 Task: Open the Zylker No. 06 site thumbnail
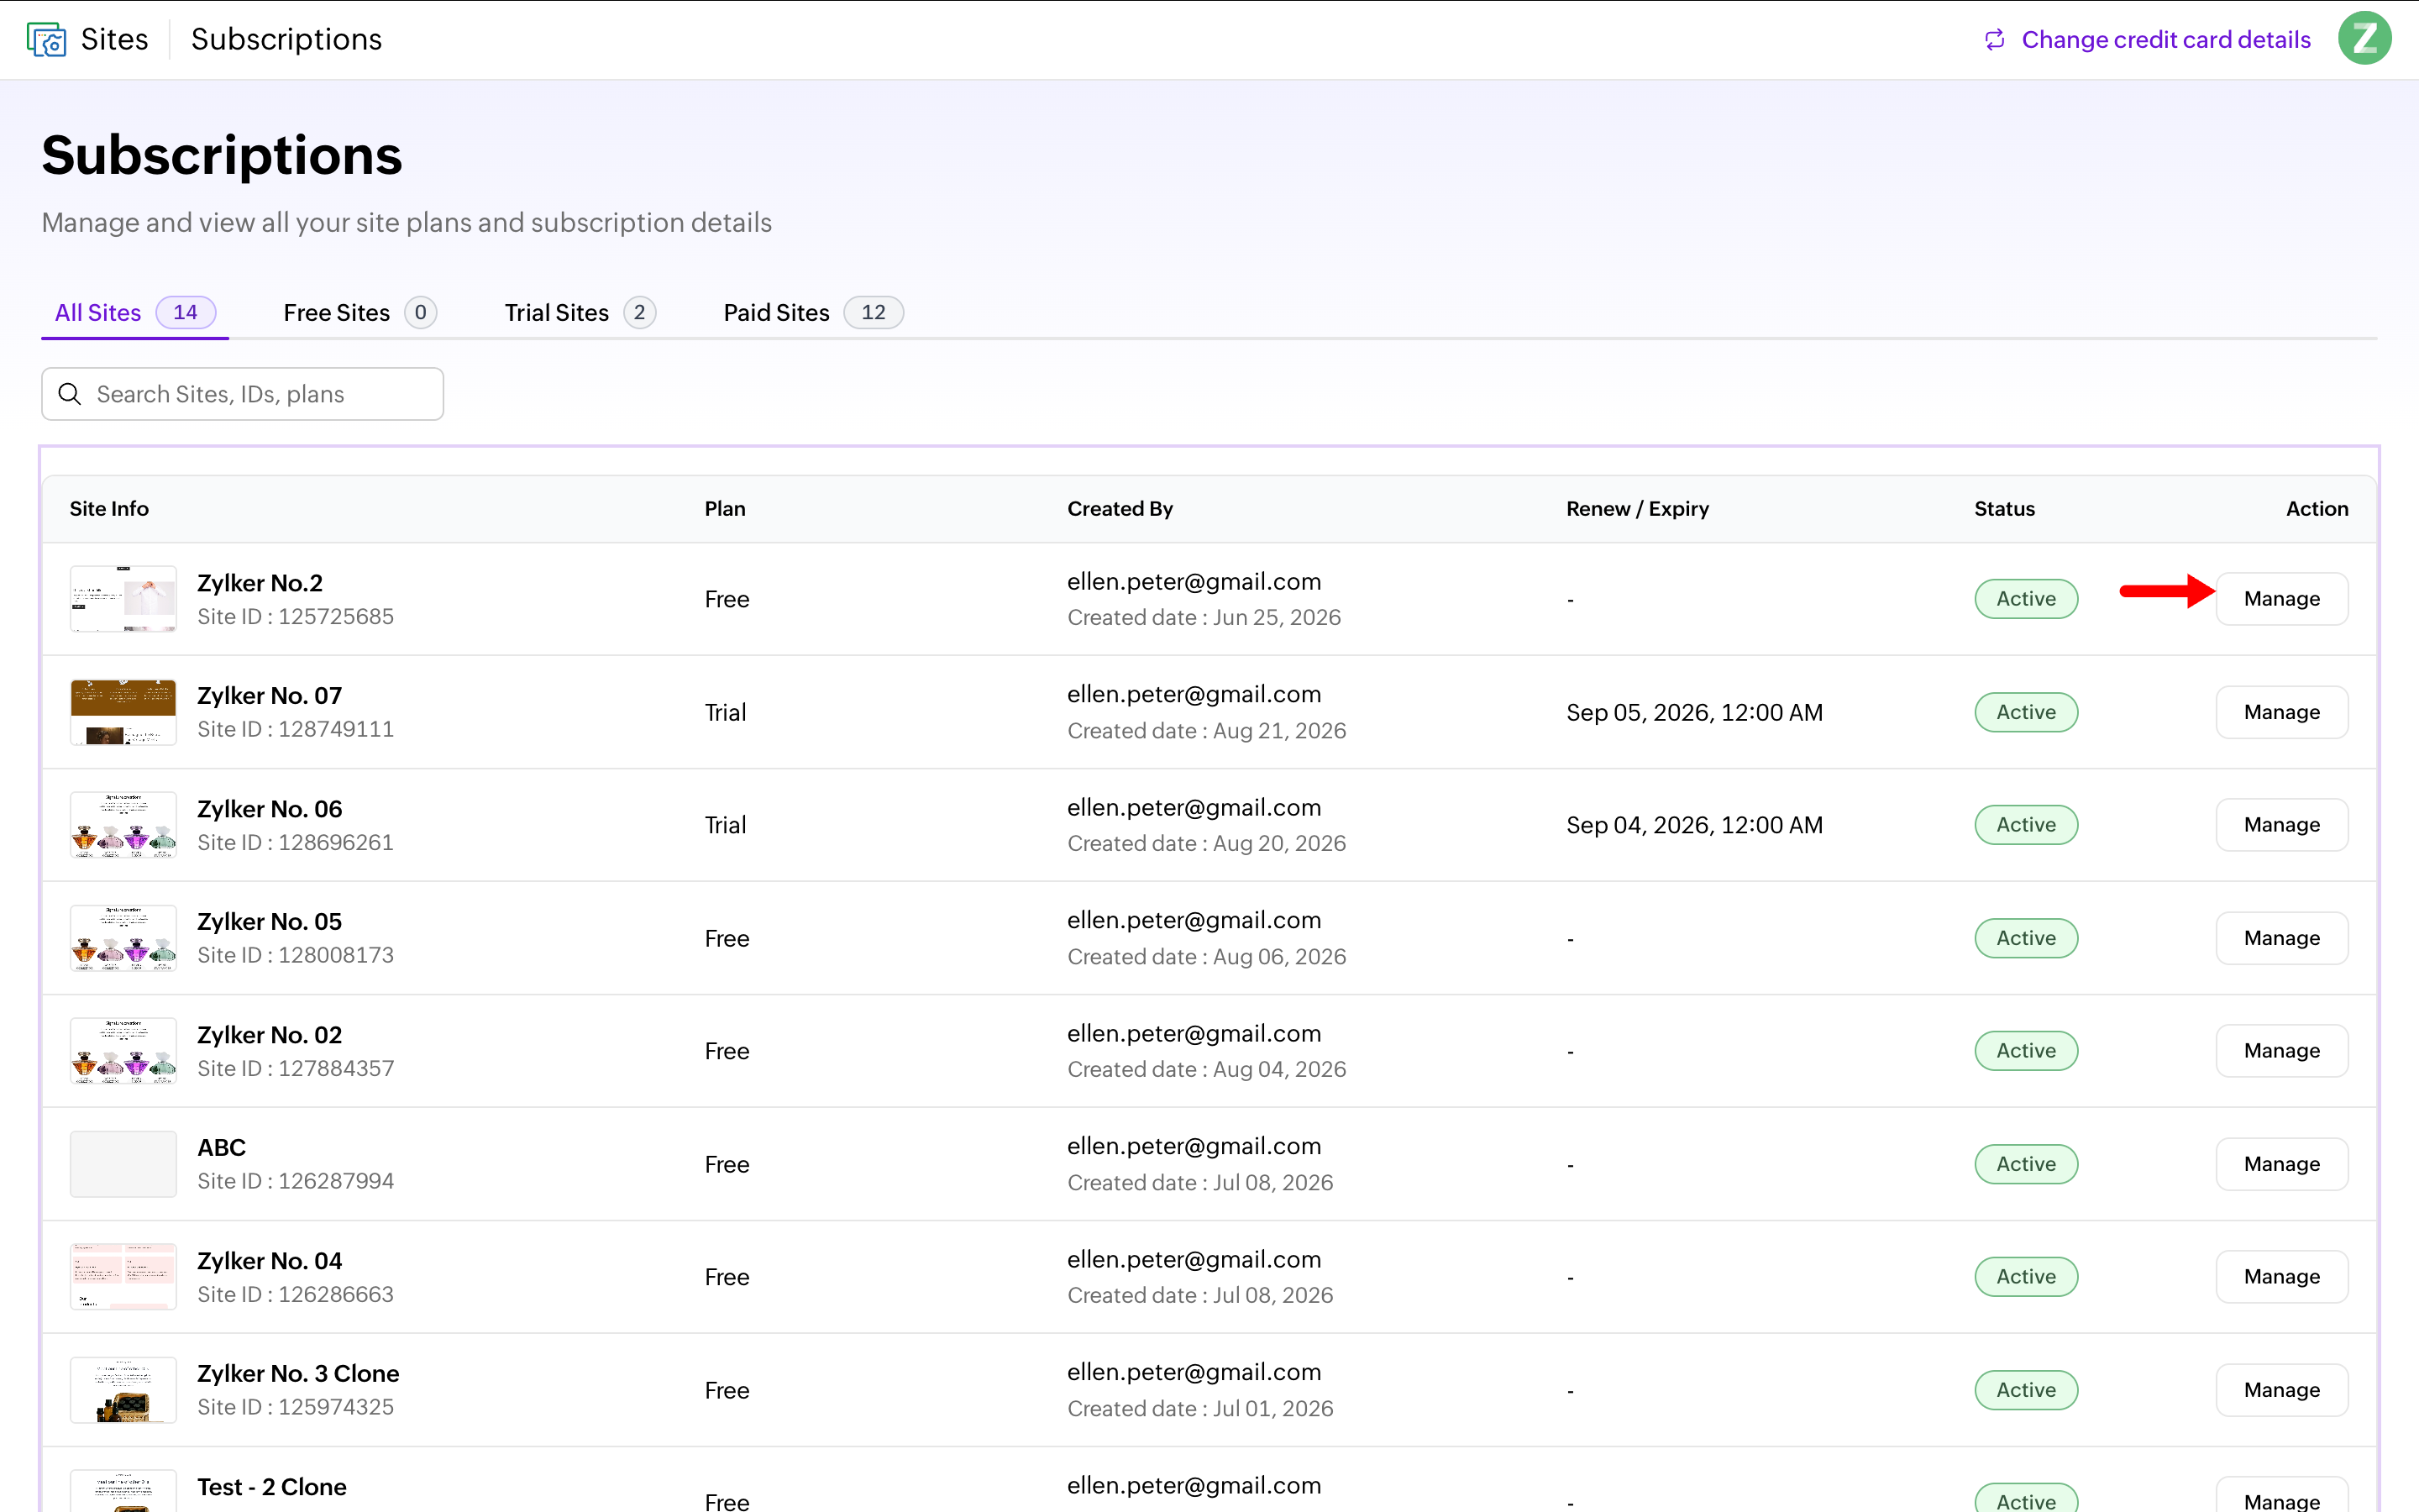click(x=123, y=825)
